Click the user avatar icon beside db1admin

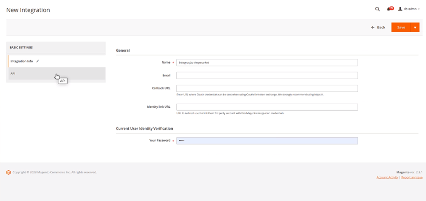click(x=400, y=9)
